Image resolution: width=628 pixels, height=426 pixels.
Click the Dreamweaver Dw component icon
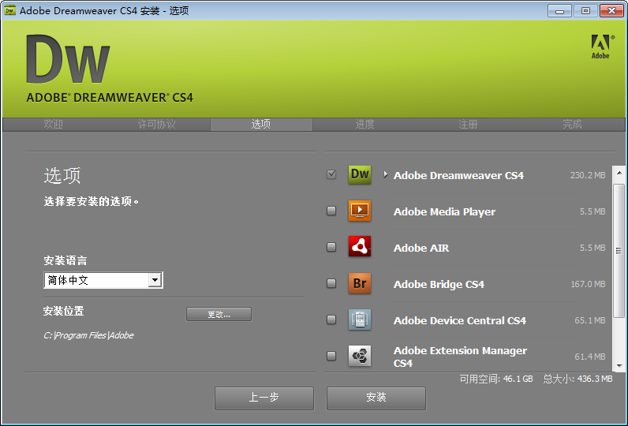click(360, 174)
